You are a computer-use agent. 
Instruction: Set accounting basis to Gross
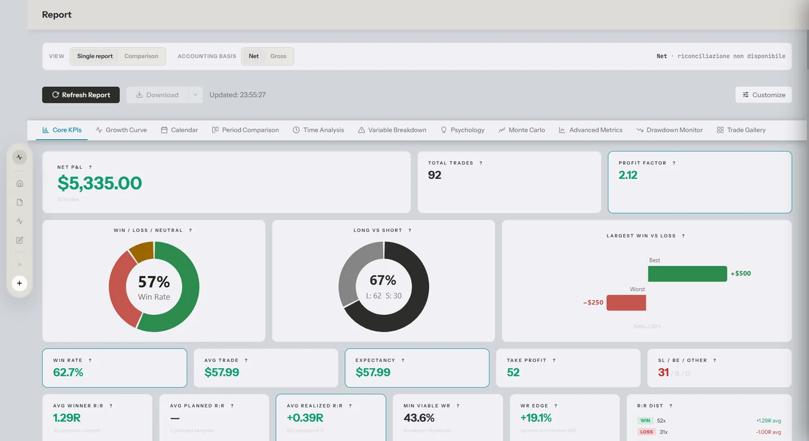pos(278,56)
